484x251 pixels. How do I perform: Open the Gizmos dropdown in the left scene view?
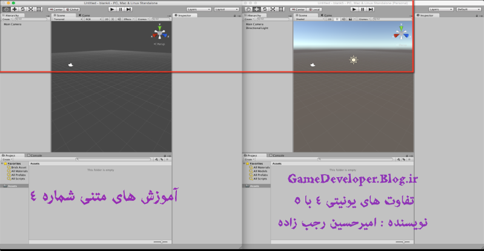tap(143, 19)
